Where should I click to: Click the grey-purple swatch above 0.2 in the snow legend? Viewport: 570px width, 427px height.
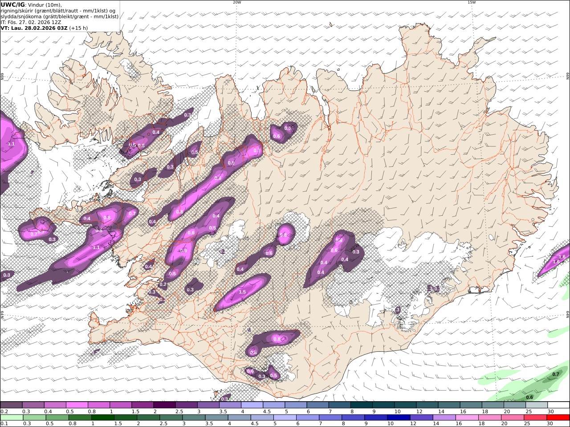(x=12, y=405)
